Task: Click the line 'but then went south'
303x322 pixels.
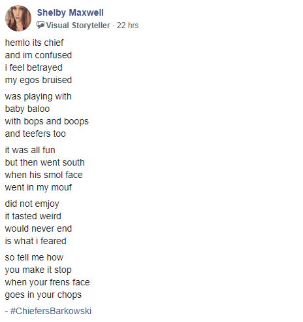Action: [x=44, y=162]
